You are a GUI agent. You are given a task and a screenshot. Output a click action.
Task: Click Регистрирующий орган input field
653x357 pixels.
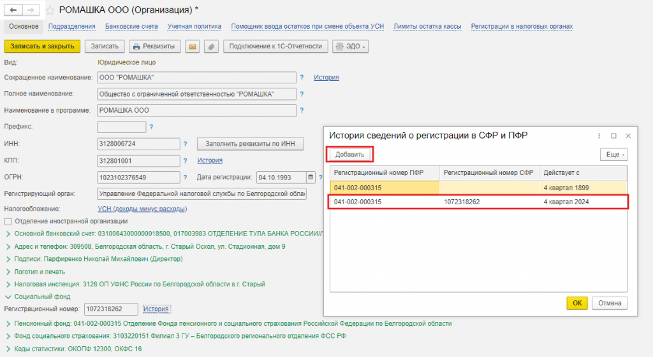[202, 194]
